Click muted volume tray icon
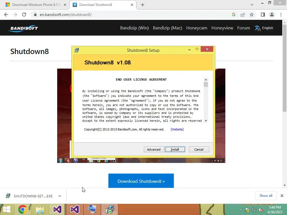Viewport: 287px width, 215px height. [x=261, y=210]
